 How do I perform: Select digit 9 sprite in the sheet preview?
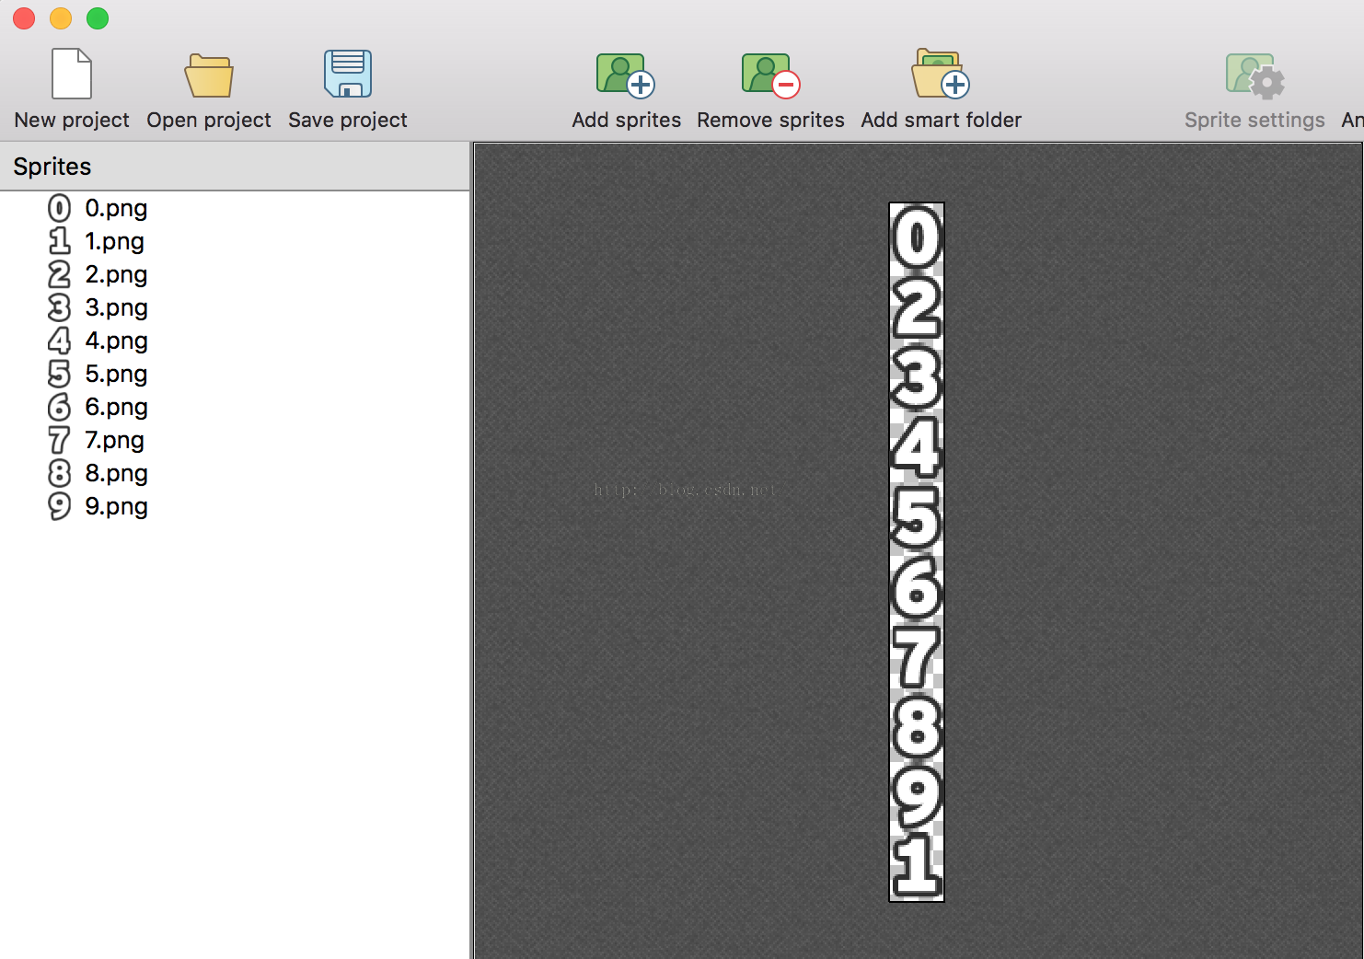[x=917, y=796]
